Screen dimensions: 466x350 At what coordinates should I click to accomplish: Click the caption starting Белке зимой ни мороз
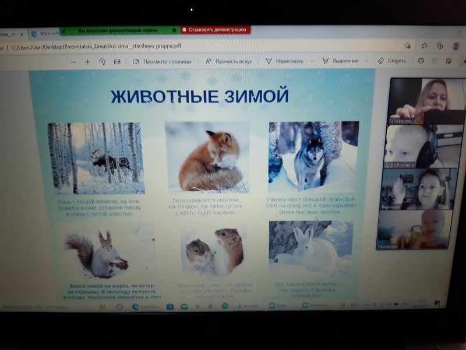pyautogui.click(x=112, y=291)
